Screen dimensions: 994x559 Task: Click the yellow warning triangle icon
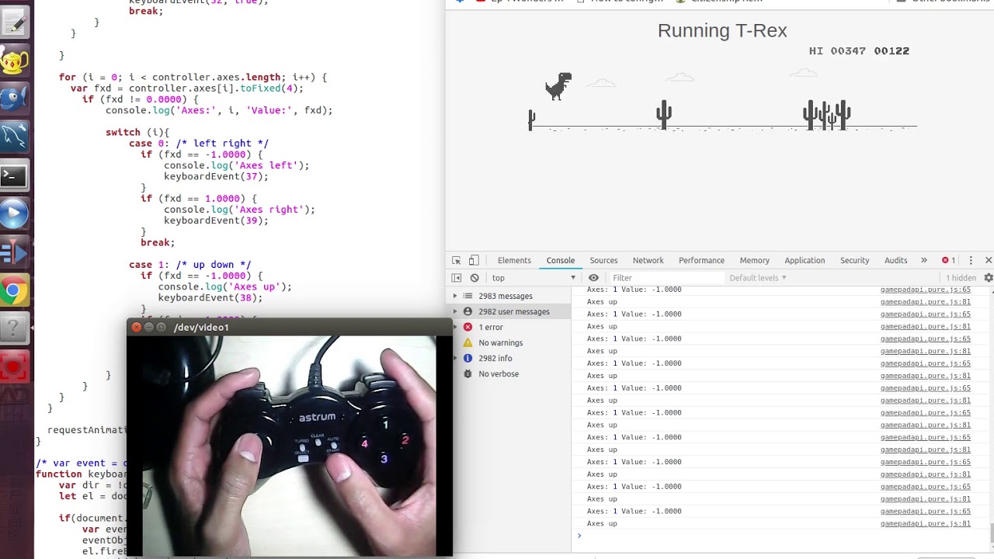(467, 342)
